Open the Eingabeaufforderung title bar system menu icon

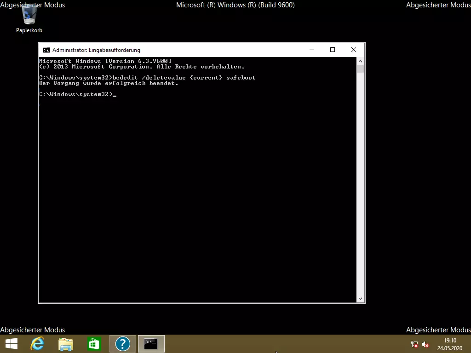point(46,50)
